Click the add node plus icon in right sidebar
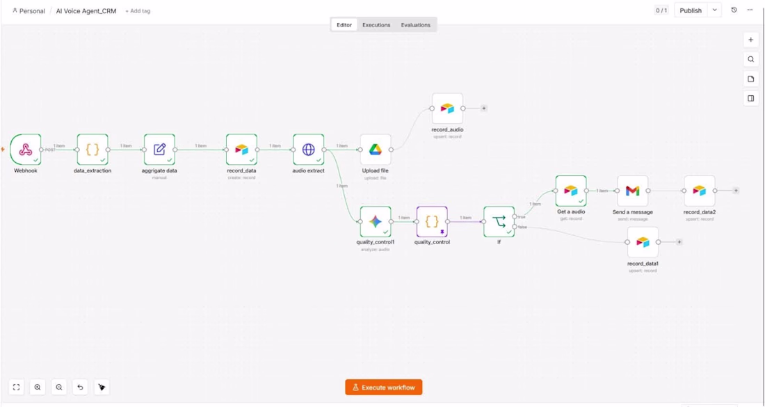The image size is (765, 407). click(751, 40)
